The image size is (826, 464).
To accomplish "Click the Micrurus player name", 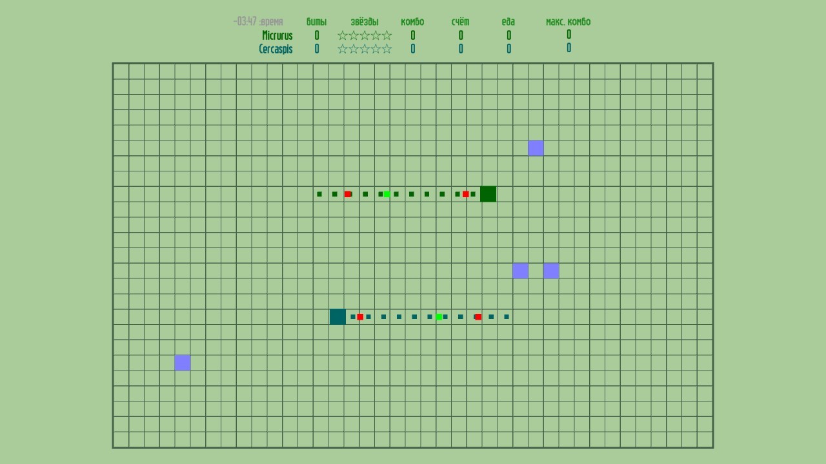I will (x=277, y=35).
